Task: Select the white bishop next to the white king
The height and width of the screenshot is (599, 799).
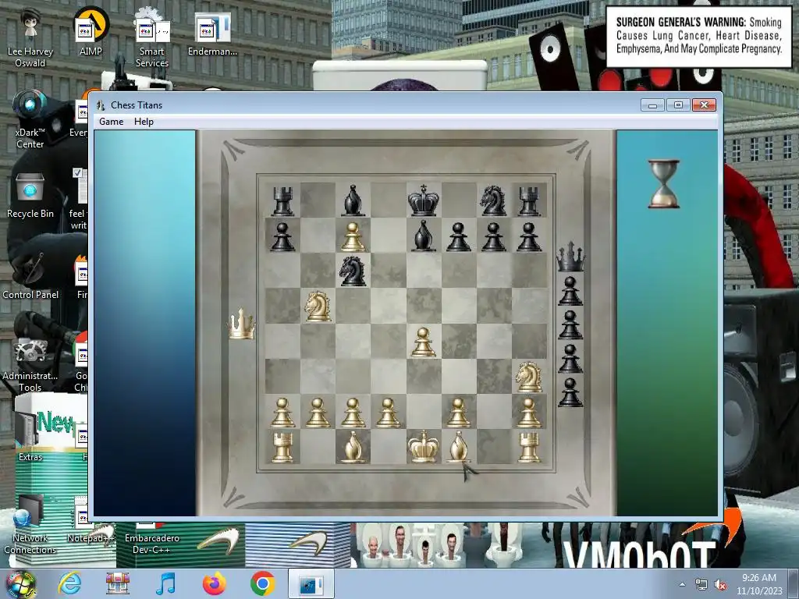Action: click(458, 447)
